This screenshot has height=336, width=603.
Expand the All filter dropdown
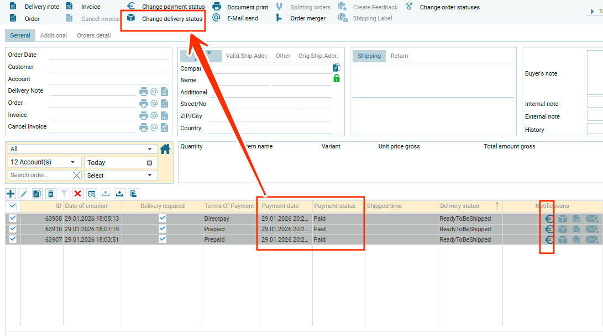tap(81, 149)
